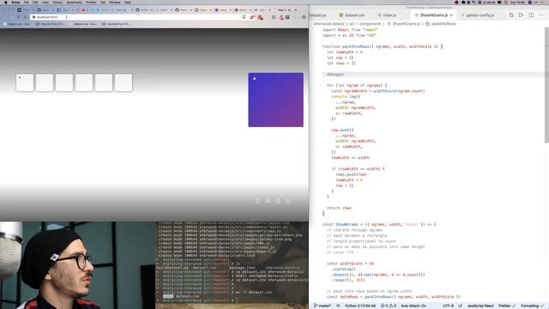Viewport: 549px width, 309px height.
Task: Open the History menu
Action: coord(57,2)
